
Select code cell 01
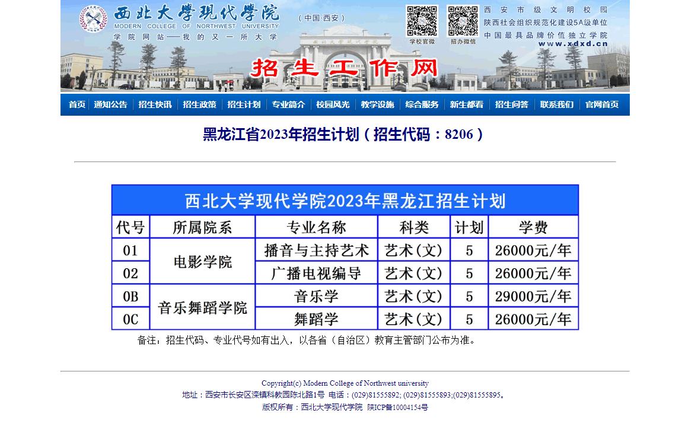(130, 250)
